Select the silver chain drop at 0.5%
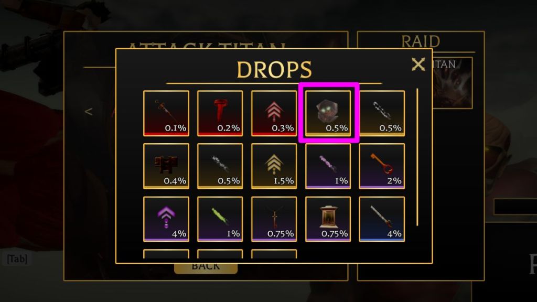This screenshot has height=302, width=537. click(220, 166)
